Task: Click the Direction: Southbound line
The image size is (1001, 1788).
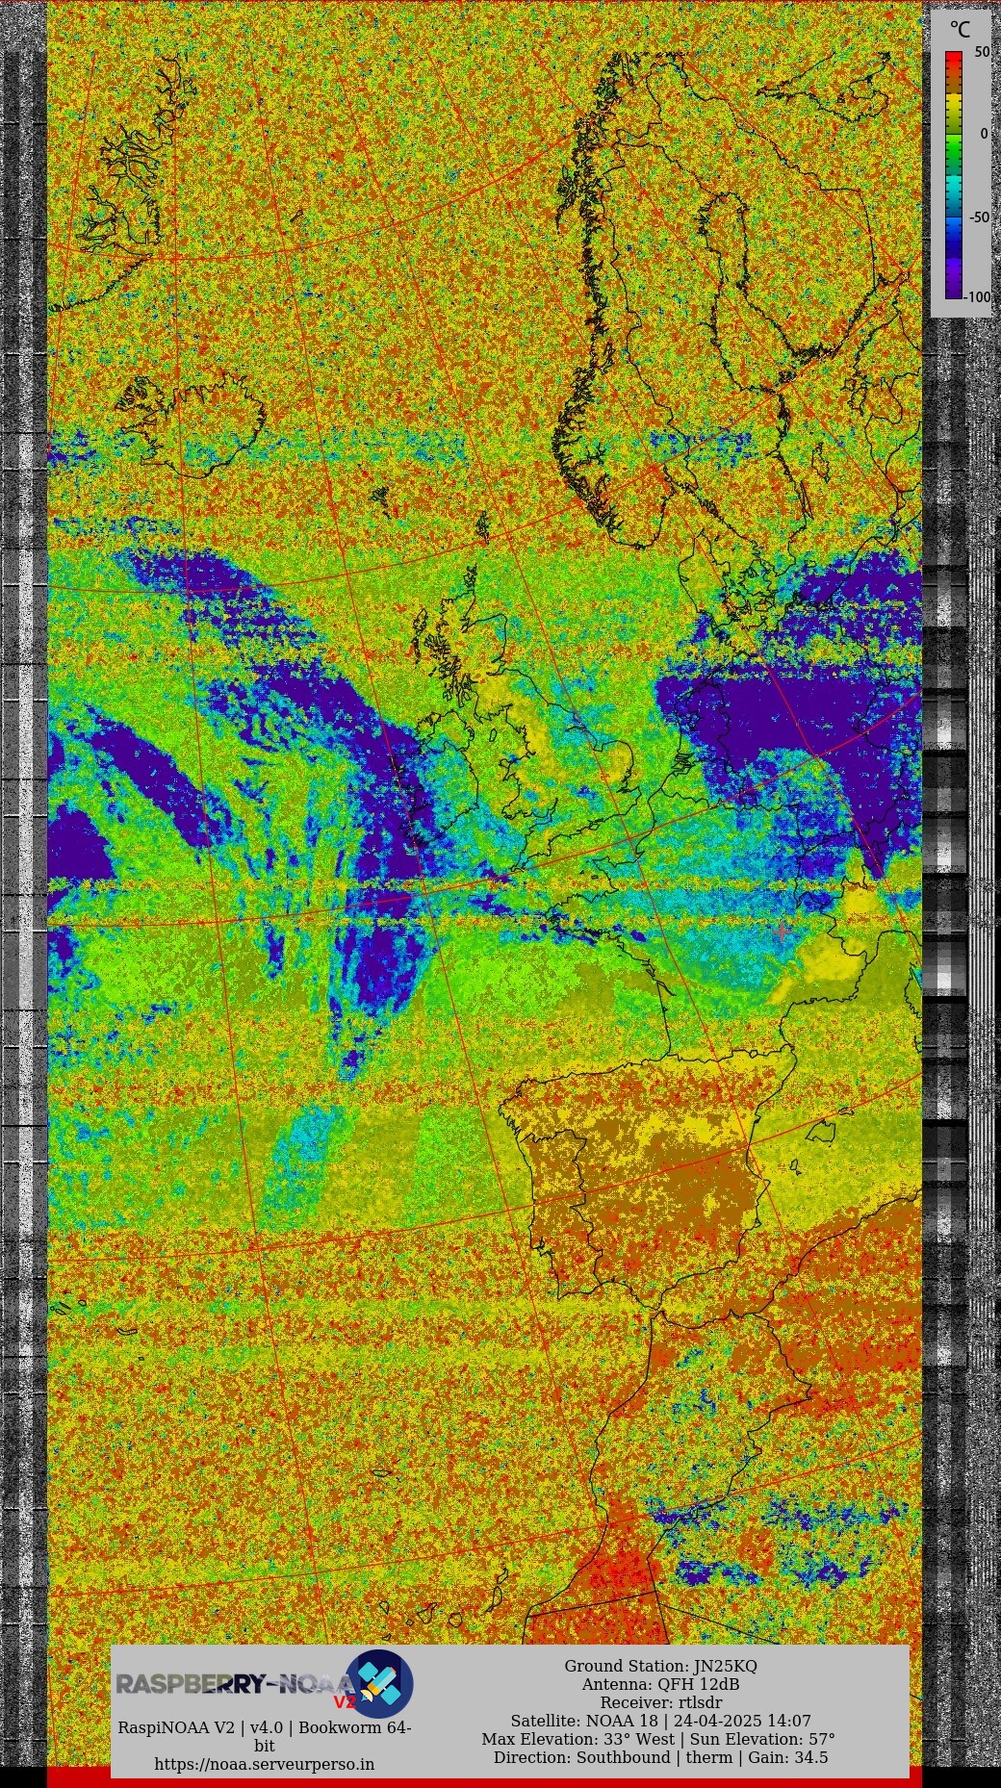Action: point(660,1757)
